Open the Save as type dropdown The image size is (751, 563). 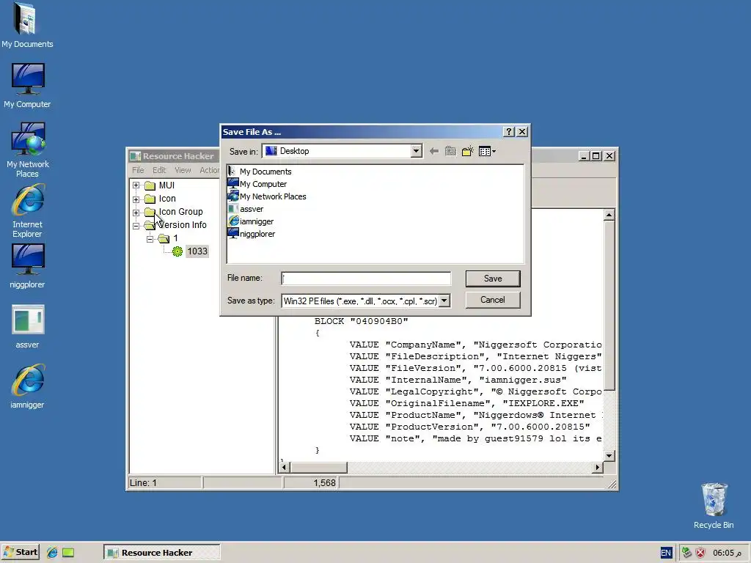tap(444, 301)
